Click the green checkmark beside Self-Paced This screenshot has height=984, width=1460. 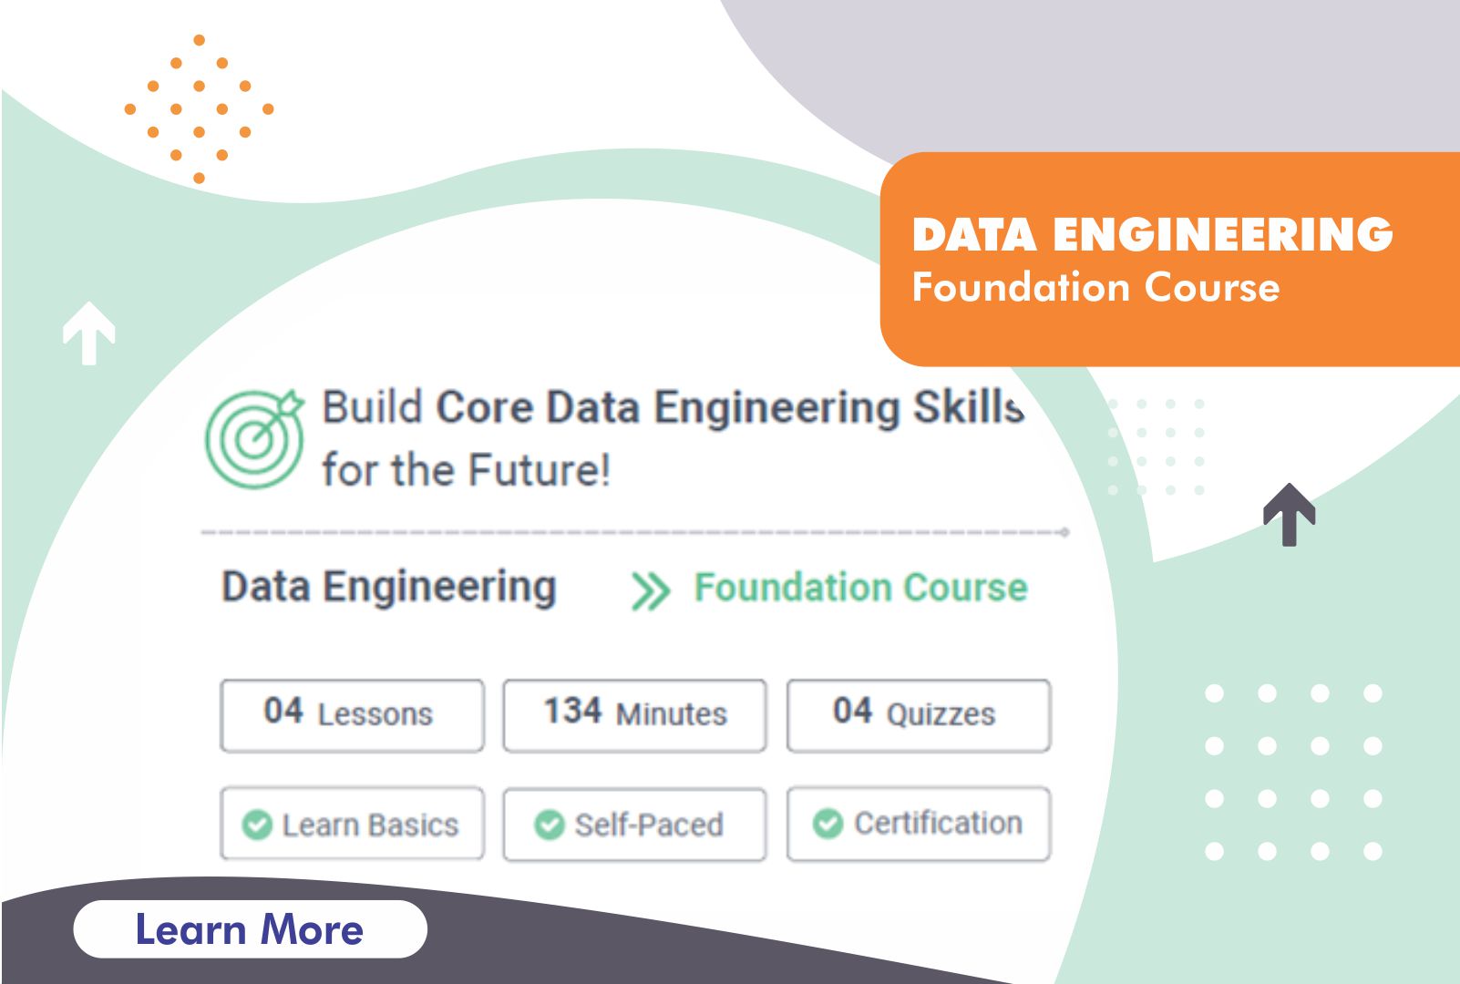[549, 825]
